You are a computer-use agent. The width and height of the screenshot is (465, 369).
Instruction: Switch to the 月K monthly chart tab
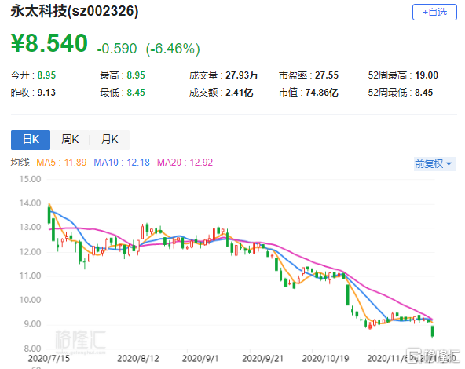tap(109, 140)
